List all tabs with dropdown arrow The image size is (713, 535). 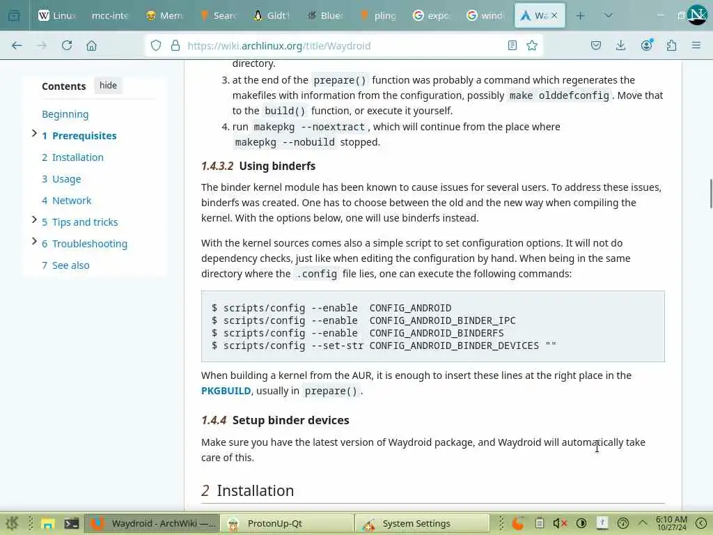(608, 16)
